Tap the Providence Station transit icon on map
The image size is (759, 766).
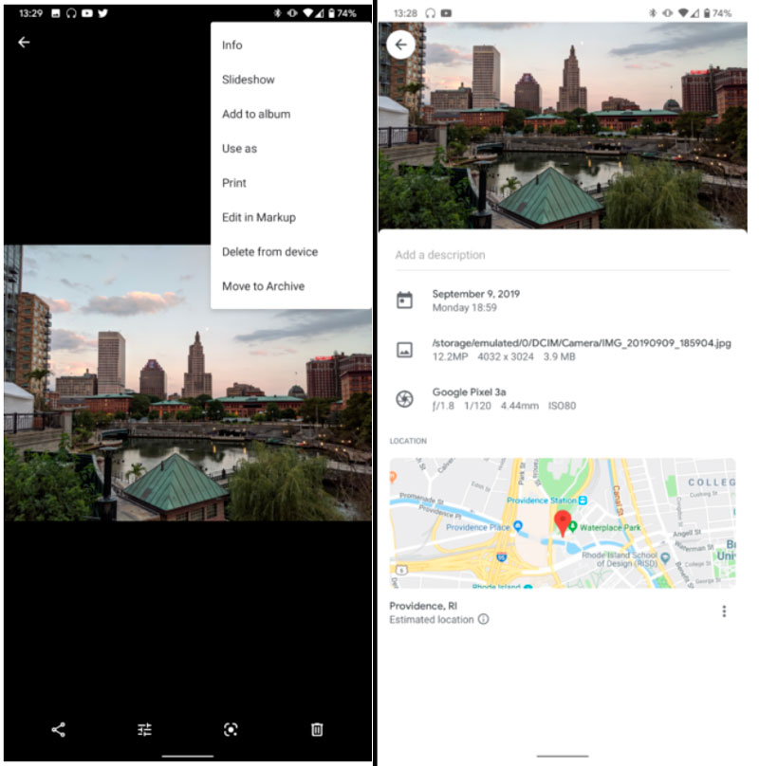(x=583, y=501)
